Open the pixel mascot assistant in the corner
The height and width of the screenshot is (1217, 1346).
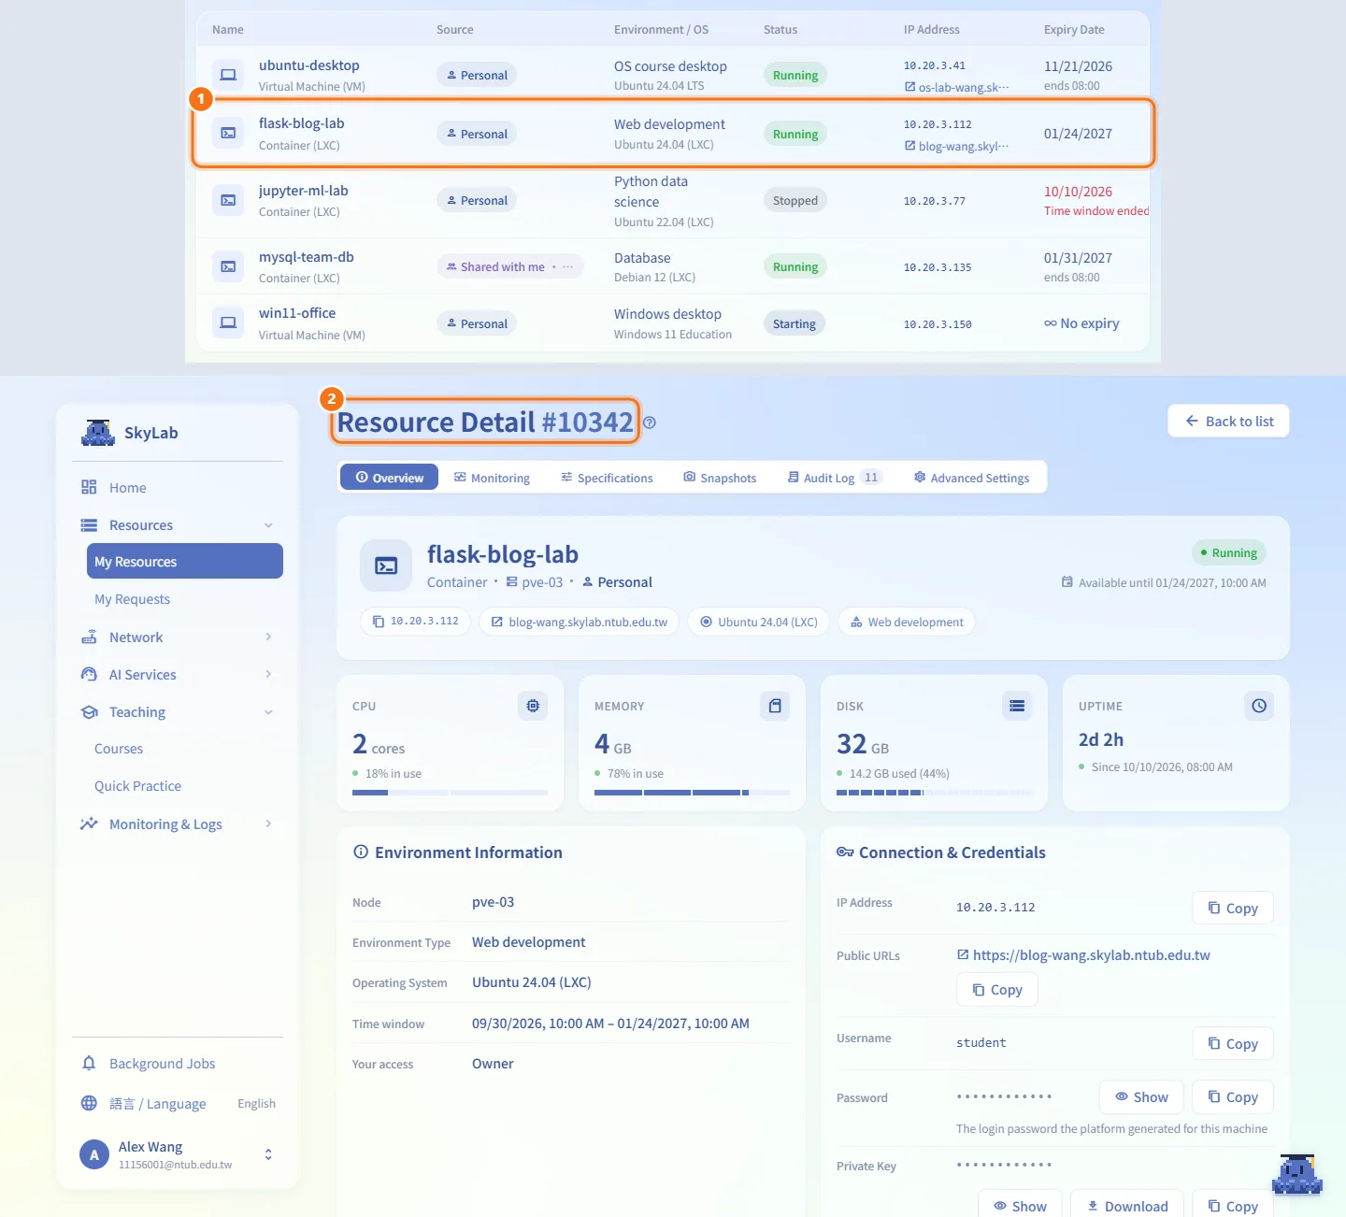coord(1297,1175)
